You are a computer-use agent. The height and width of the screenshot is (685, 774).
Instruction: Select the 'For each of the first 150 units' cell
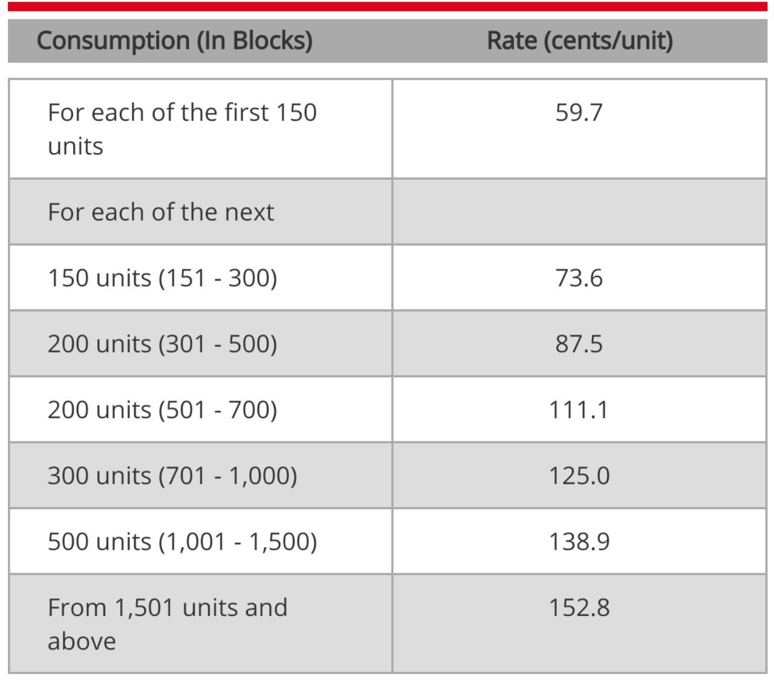(x=182, y=129)
